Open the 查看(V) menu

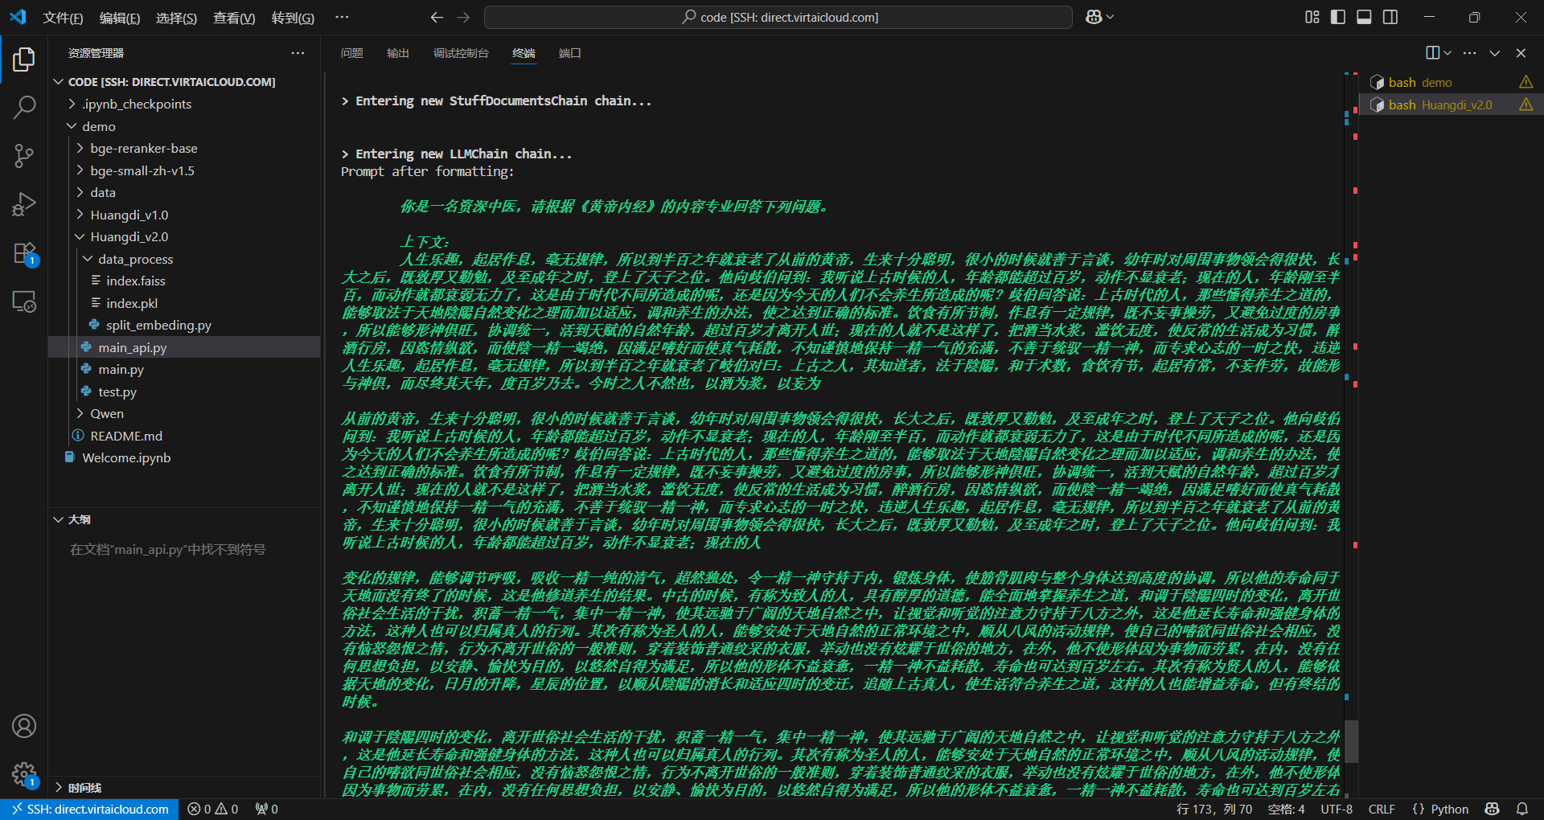[234, 18]
